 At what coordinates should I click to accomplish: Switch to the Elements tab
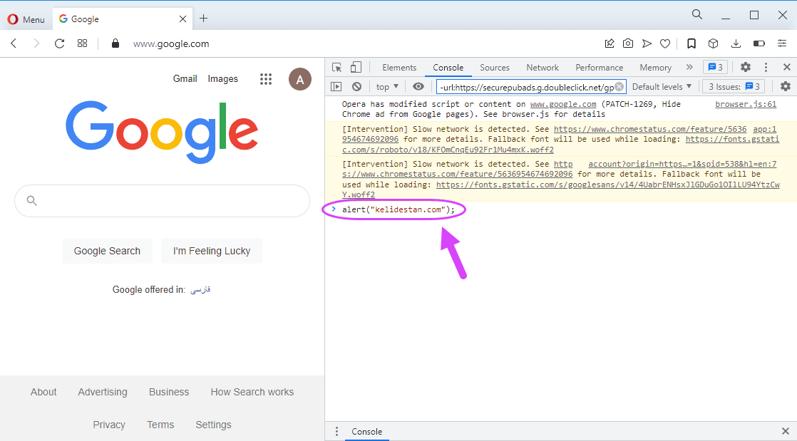(399, 68)
